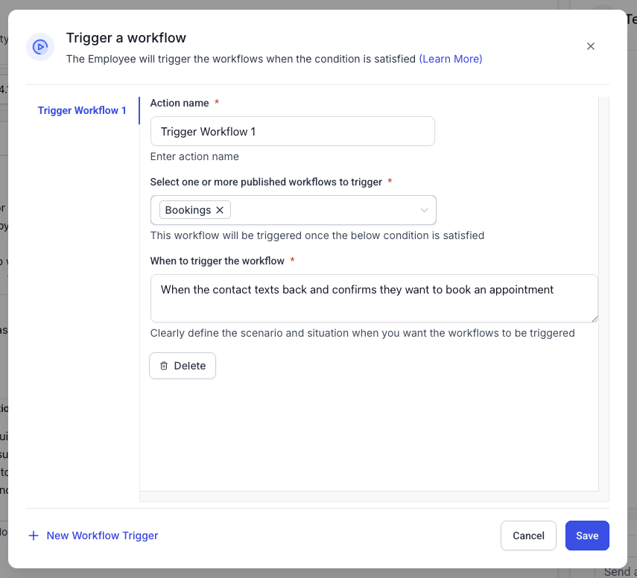The height and width of the screenshot is (578, 637).
Task: Click the workflow play icon in the header
Action: point(40,47)
